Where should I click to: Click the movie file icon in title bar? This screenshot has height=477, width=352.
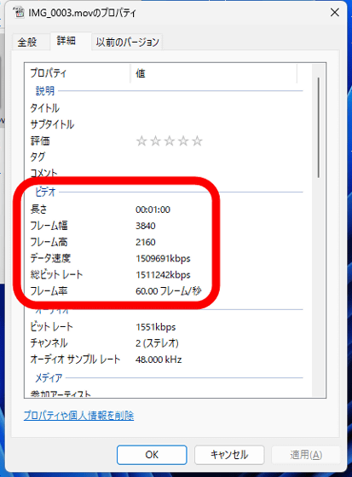20,12
